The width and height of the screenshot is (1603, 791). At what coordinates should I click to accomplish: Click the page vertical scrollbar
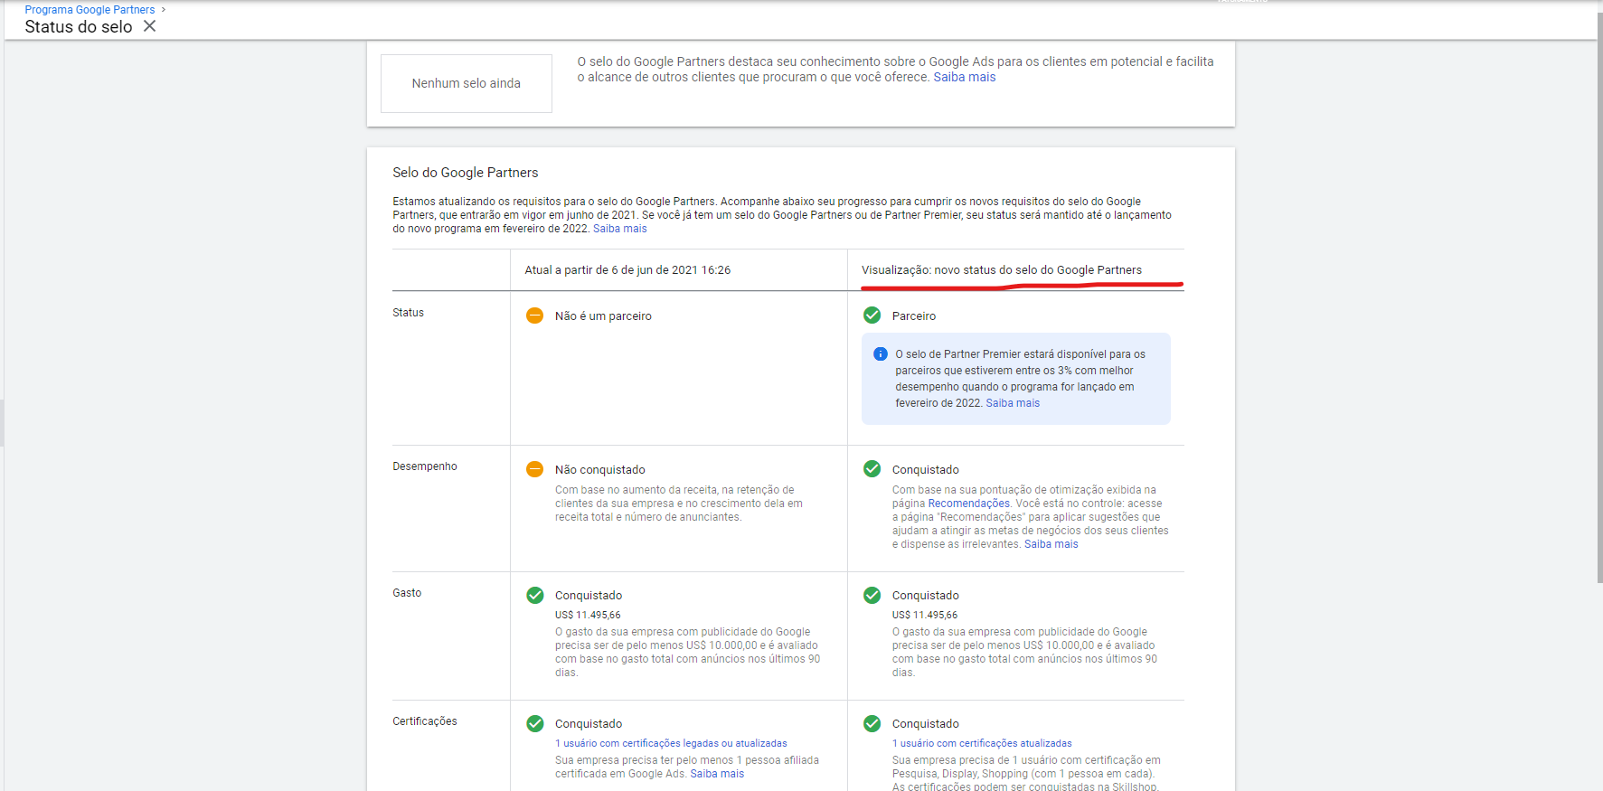(1599, 298)
